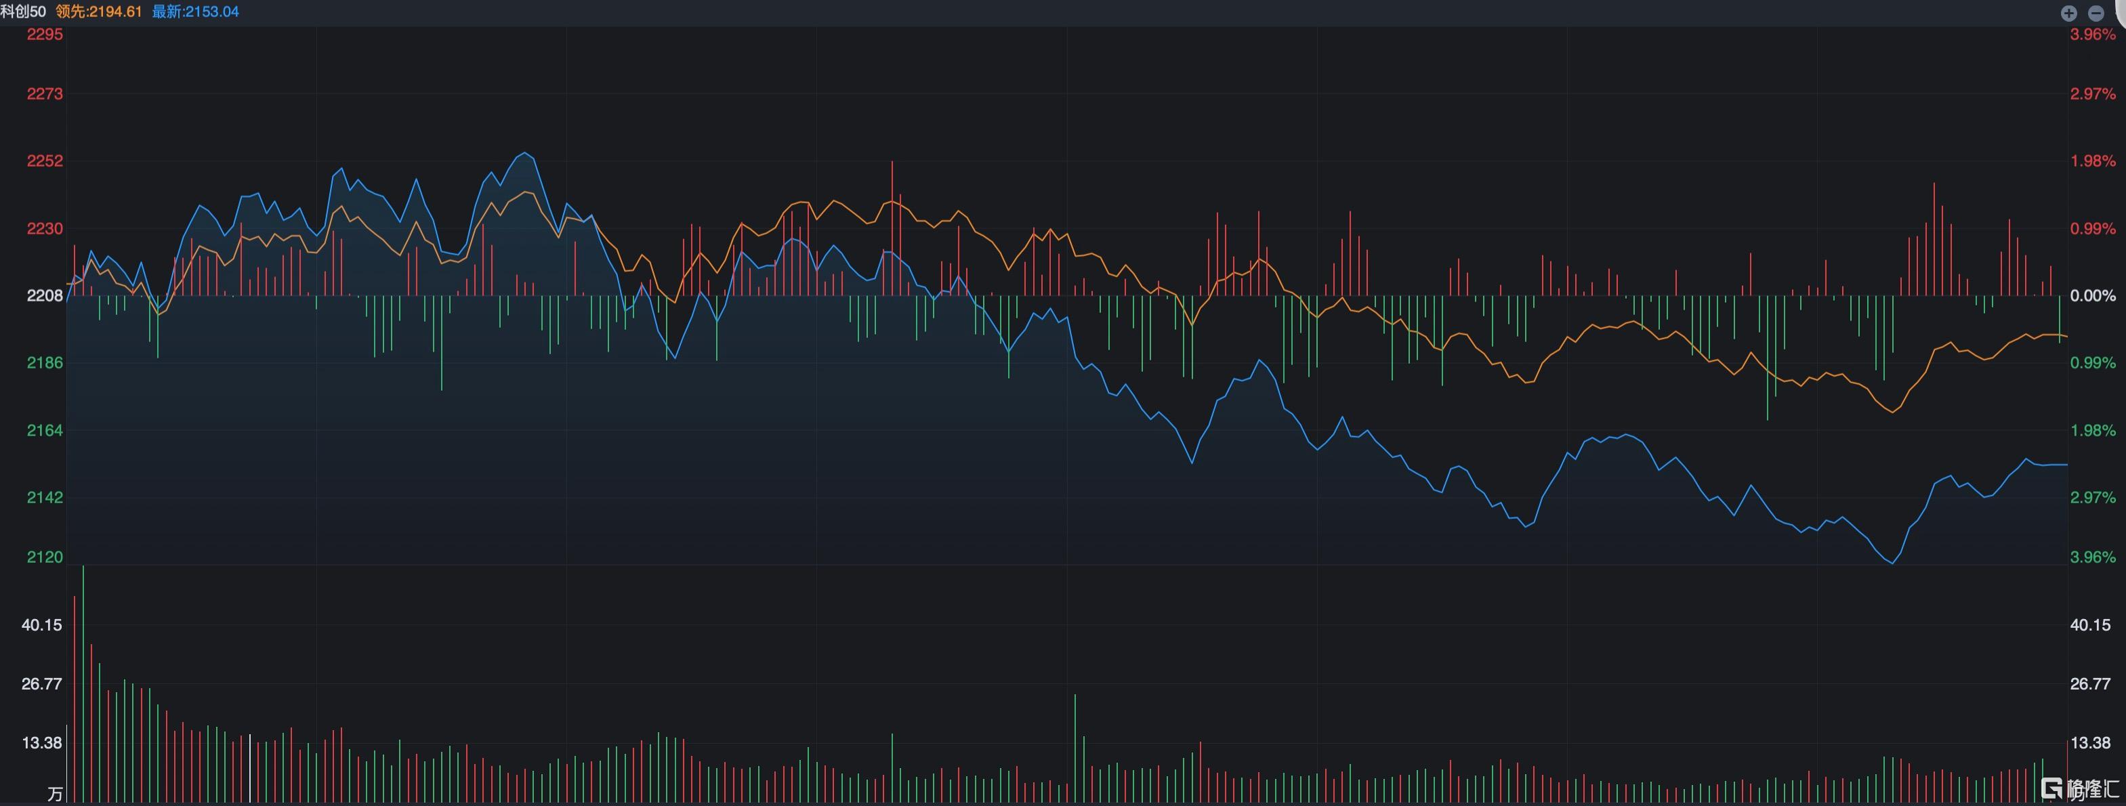This screenshot has width=2126, height=806.
Task: Click the left 40.15 volume axis label
Action: tap(42, 624)
